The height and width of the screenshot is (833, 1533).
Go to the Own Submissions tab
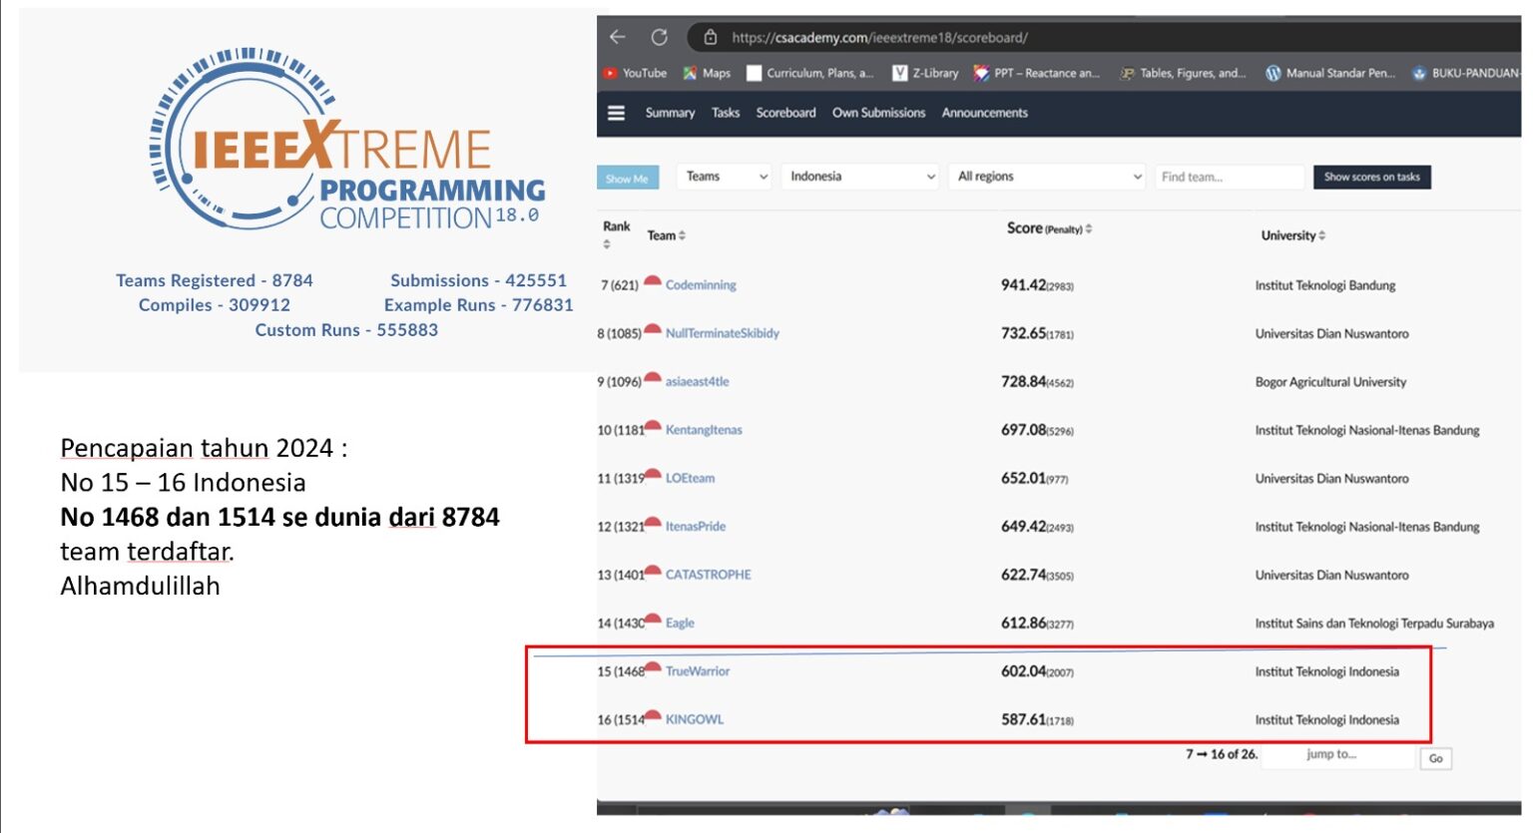[878, 113]
